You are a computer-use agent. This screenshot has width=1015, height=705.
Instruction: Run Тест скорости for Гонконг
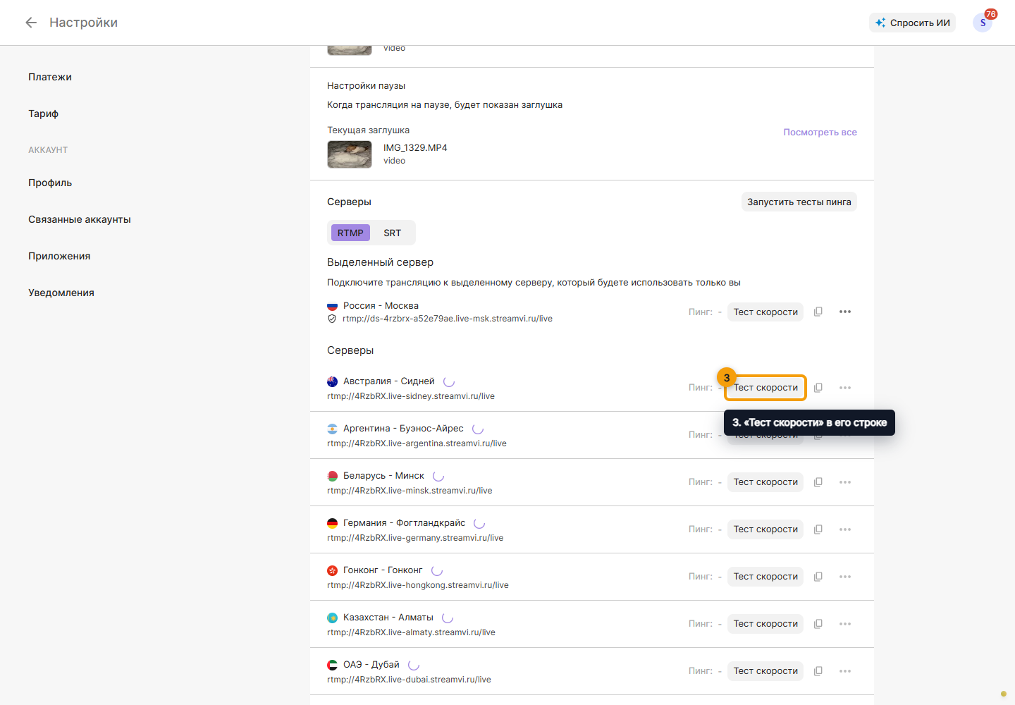coord(765,577)
